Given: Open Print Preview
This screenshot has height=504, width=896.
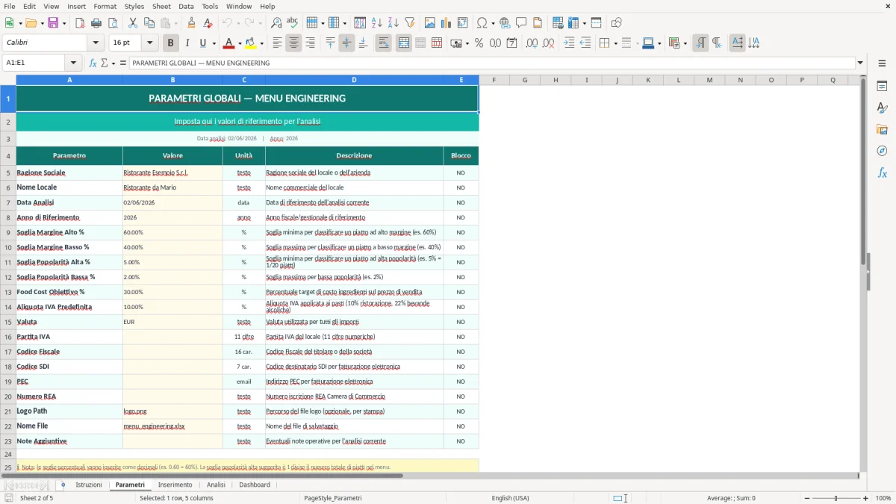Looking at the screenshot, I should coord(112,23).
